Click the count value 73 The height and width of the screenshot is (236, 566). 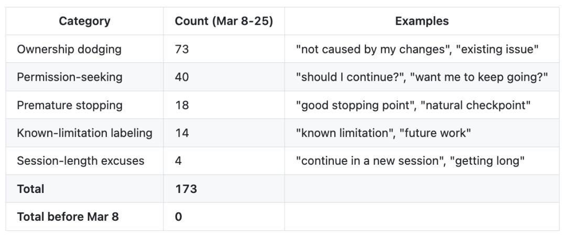coord(182,49)
